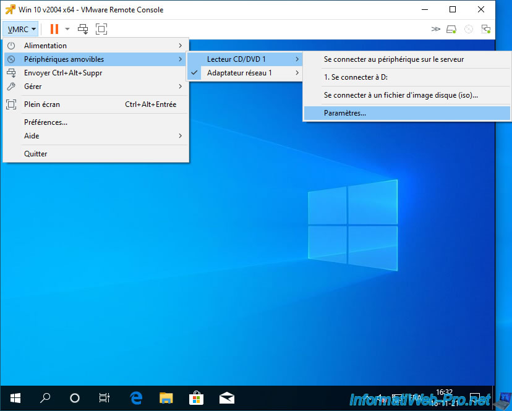Screen dimensions: 512x411
Task: Open the Alimentation submenu
Action: click(96, 46)
